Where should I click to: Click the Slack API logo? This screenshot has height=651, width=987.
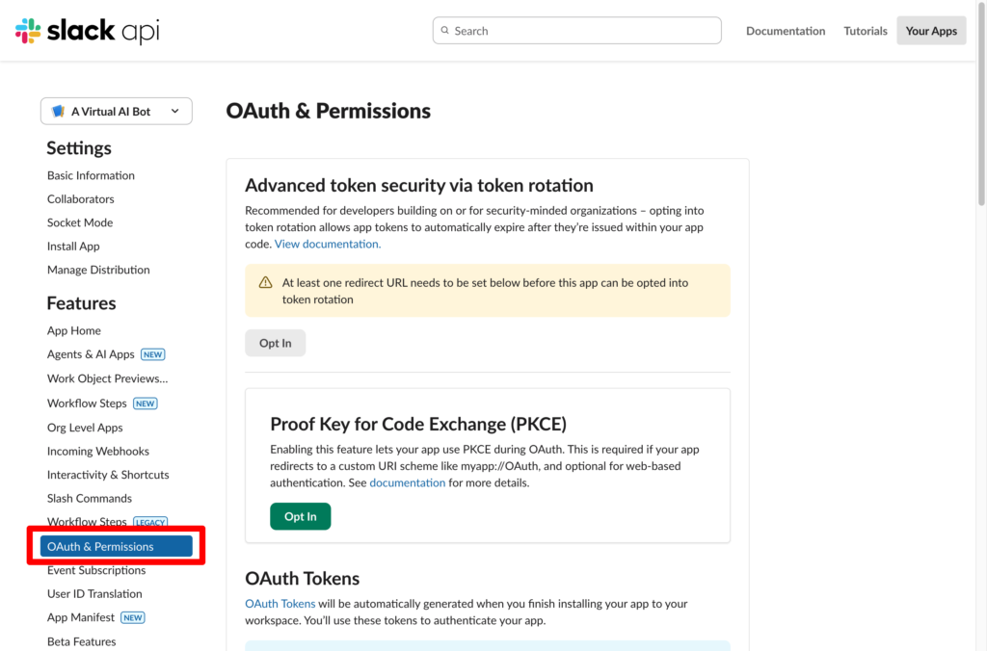(x=87, y=31)
